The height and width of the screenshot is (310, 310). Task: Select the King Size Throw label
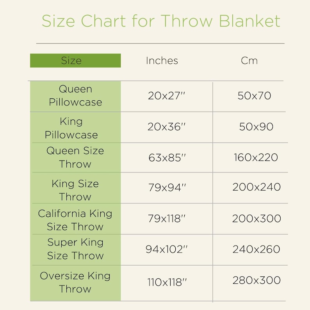[75, 190]
